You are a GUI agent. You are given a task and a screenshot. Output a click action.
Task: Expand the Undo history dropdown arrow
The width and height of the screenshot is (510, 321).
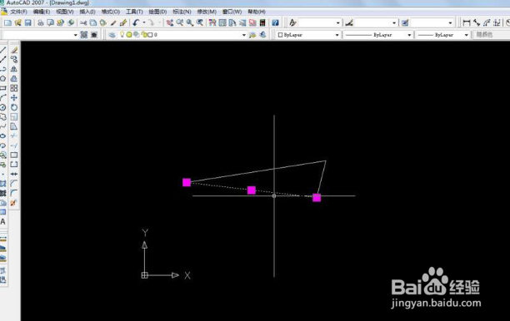tap(144, 22)
